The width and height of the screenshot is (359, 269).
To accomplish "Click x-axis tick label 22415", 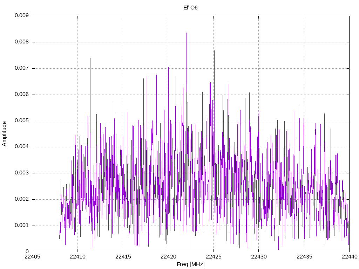I will 123,257.
